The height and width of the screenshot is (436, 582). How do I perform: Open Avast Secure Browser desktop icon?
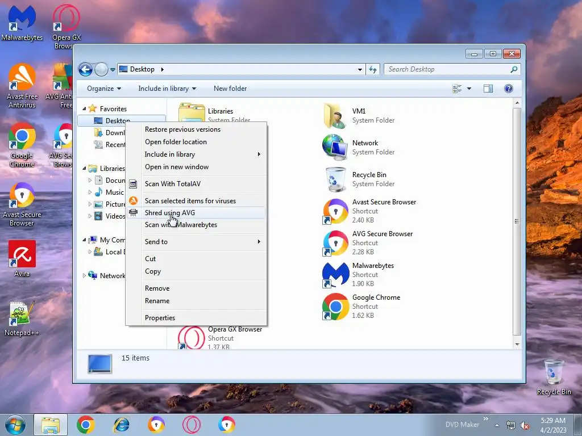tap(22, 195)
